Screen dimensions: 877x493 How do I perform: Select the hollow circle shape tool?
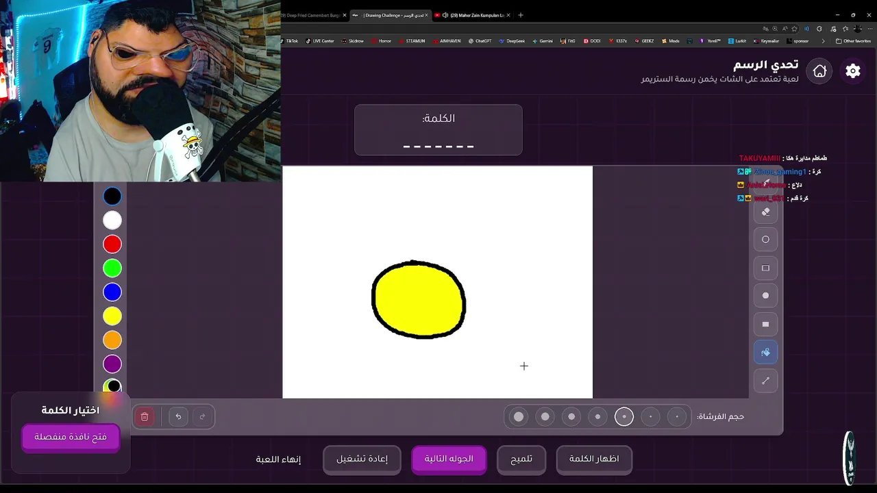[x=765, y=240]
